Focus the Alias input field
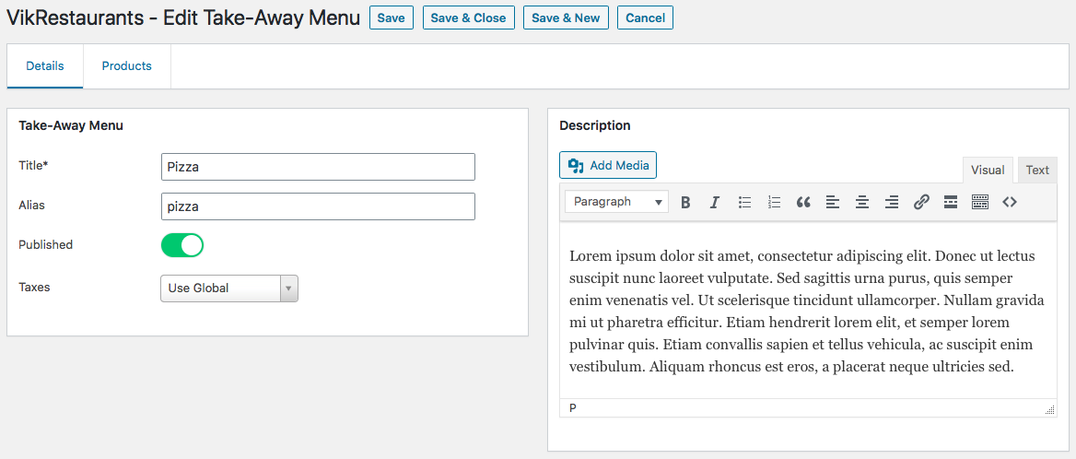This screenshot has width=1076, height=459. point(319,206)
